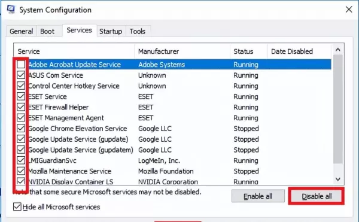
Task: Uncheck the ASUS Com Service checkbox
Action: 21,75
